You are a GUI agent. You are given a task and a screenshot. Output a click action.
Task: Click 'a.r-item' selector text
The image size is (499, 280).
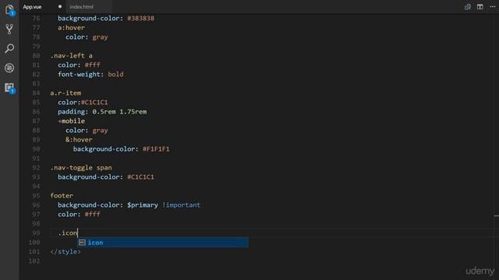(x=65, y=93)
